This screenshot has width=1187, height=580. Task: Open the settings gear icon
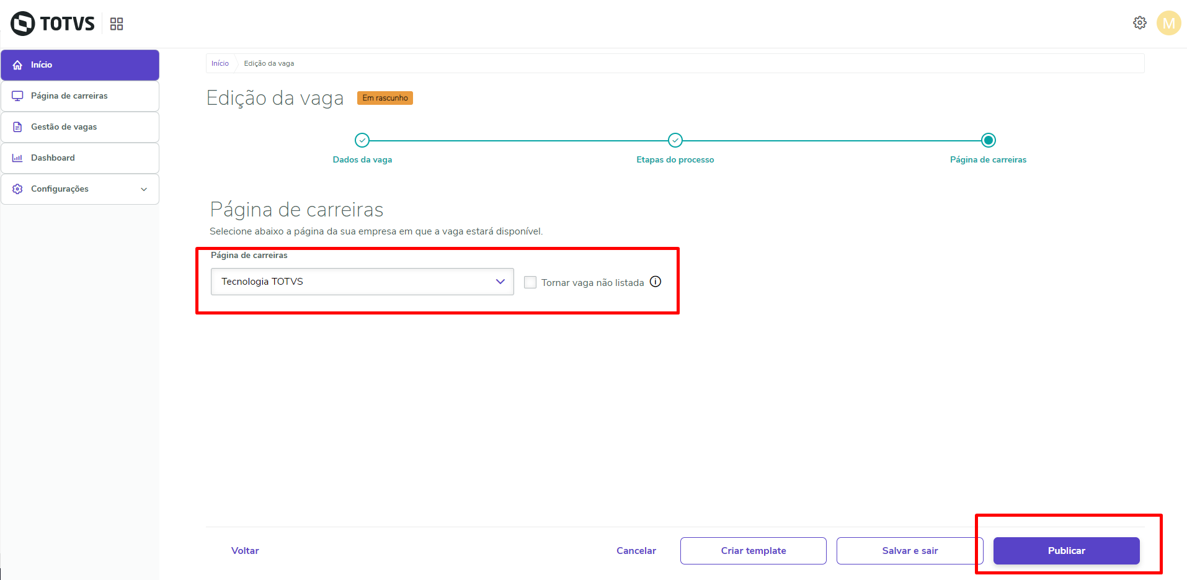1140,23
